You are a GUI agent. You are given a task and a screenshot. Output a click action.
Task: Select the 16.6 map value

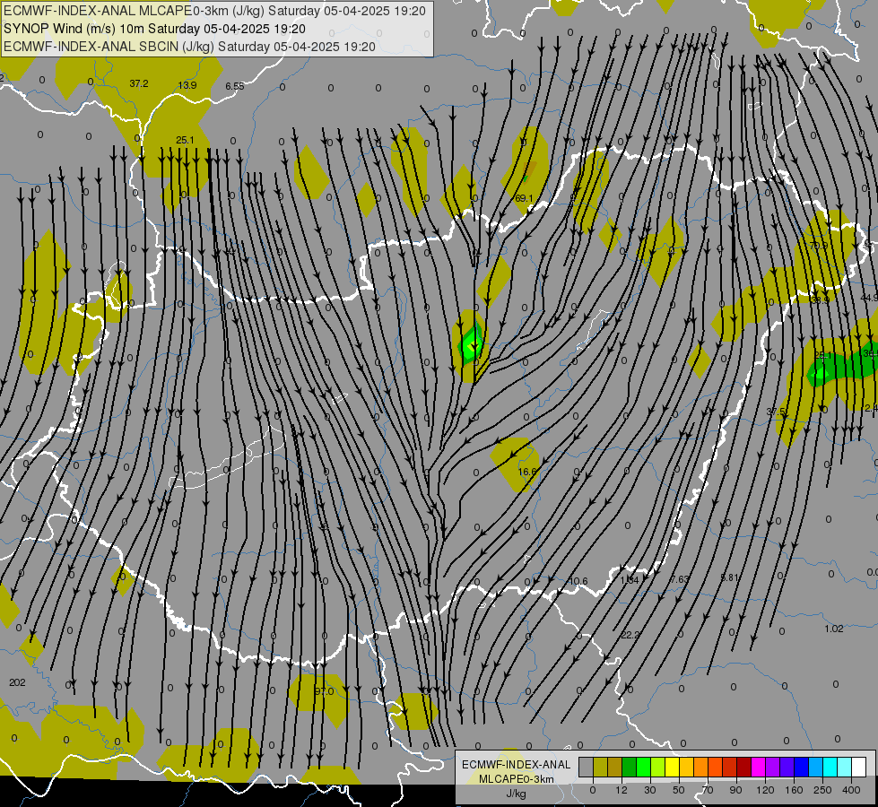point(527,472)
